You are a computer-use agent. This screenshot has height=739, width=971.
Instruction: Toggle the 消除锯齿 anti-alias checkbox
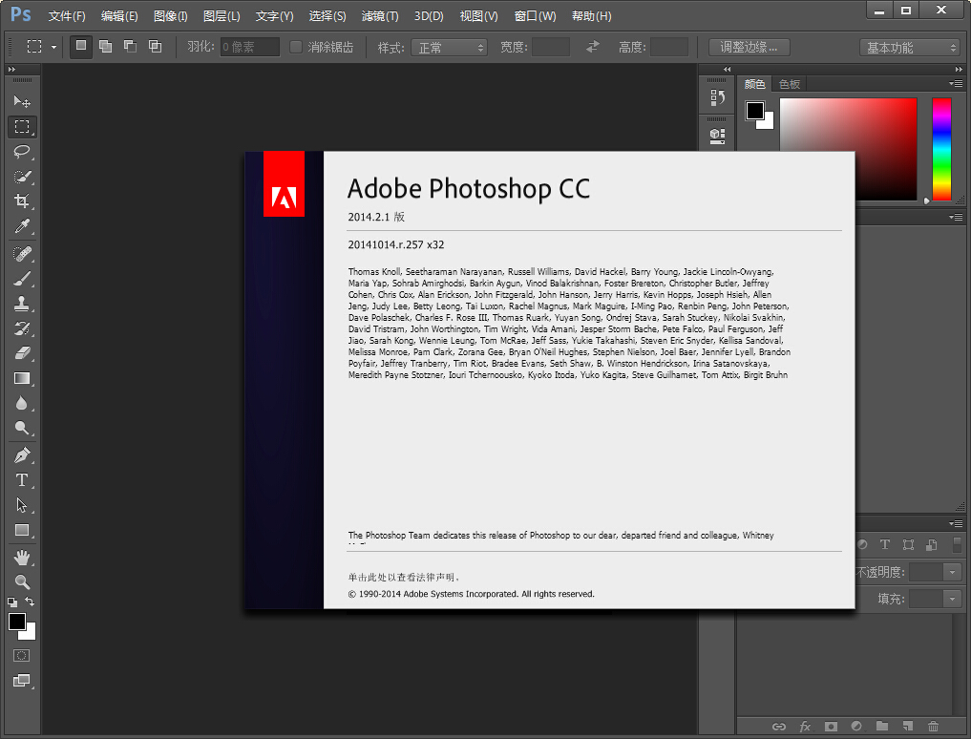point(296,47)
